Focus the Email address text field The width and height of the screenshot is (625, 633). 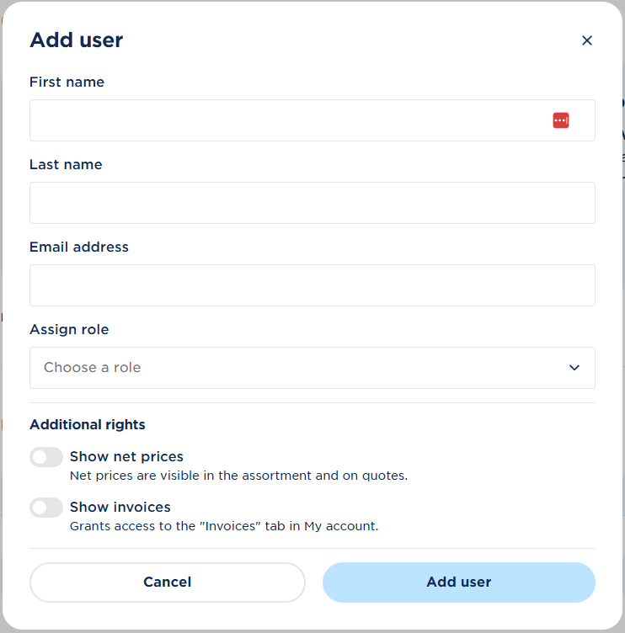pyautogui.click(x=312, y=285)
